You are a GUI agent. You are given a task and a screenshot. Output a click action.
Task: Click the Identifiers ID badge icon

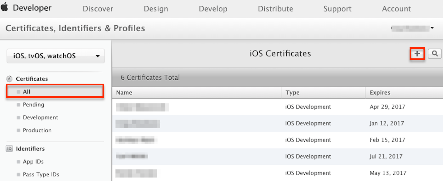[9, 148]
